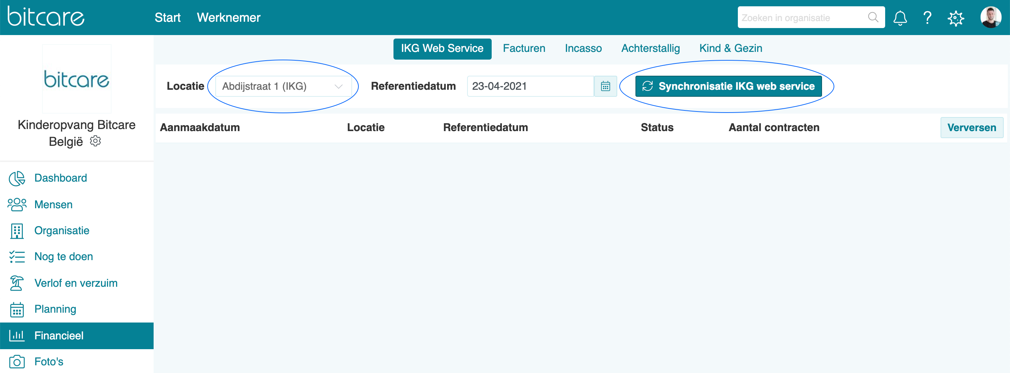Open the calendar date picker icon
The width and height of the screenshot is (1010, 373).
click(605, 86)
